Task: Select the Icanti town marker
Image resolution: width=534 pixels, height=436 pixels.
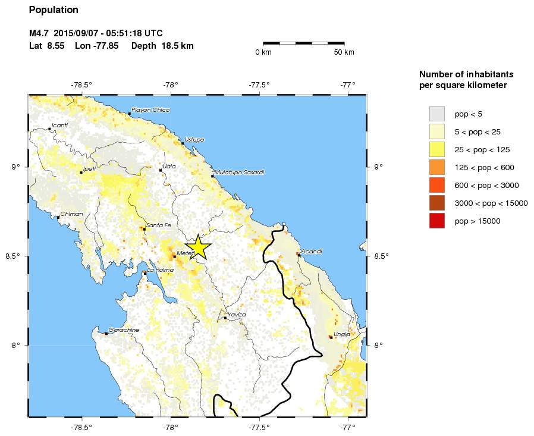Action: 49,128
